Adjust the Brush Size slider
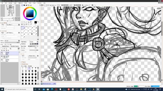Image resolution: width=163 pixels, height=91 pixels. coord(34,46)
